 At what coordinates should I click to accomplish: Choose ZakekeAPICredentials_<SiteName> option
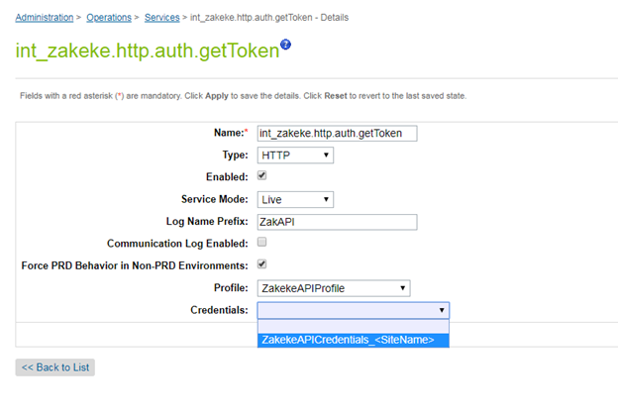pyautogui.click(x=354, y=341)
